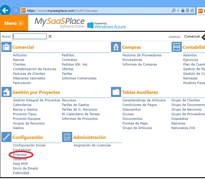Open the Formas de Pago link
205x179 pixels.
tap(135, 123)
